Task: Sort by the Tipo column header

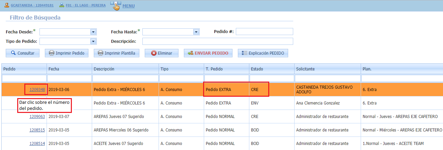Action: pyautogui.click(x=181, y=69)
